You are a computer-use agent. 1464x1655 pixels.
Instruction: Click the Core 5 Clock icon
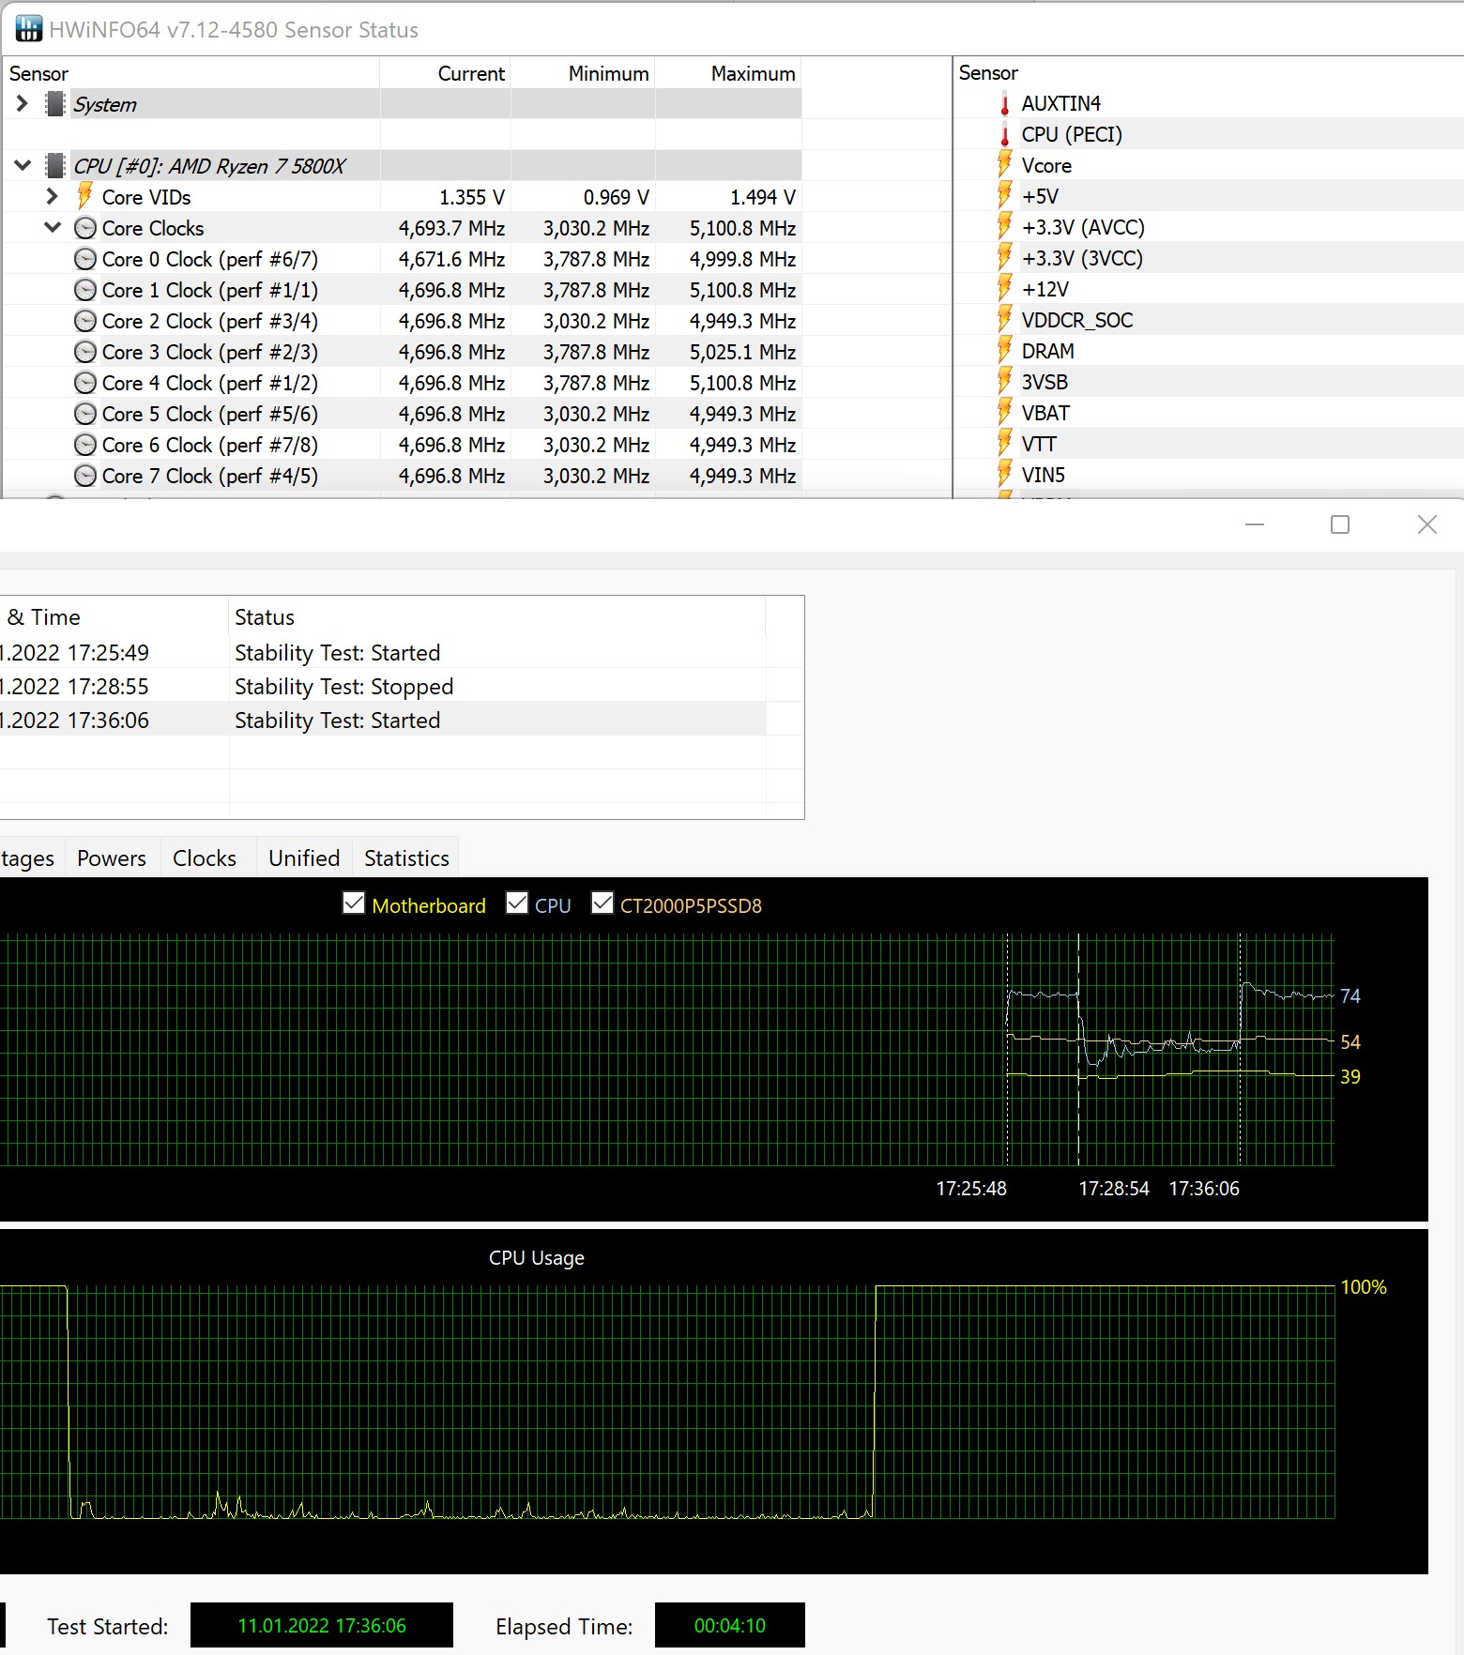click(85, 414)
